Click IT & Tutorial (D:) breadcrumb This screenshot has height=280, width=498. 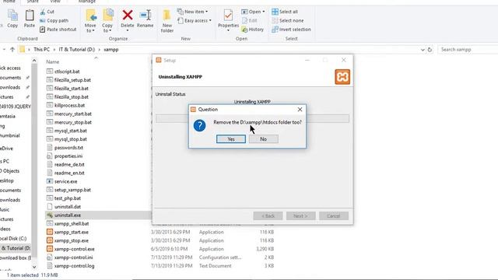pyautogui.click(x=77, y=50)
